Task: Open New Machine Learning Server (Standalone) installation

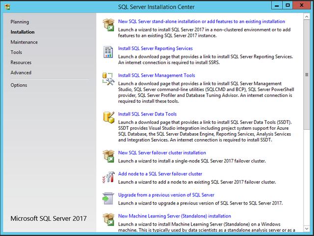Action: click(175, 216)
